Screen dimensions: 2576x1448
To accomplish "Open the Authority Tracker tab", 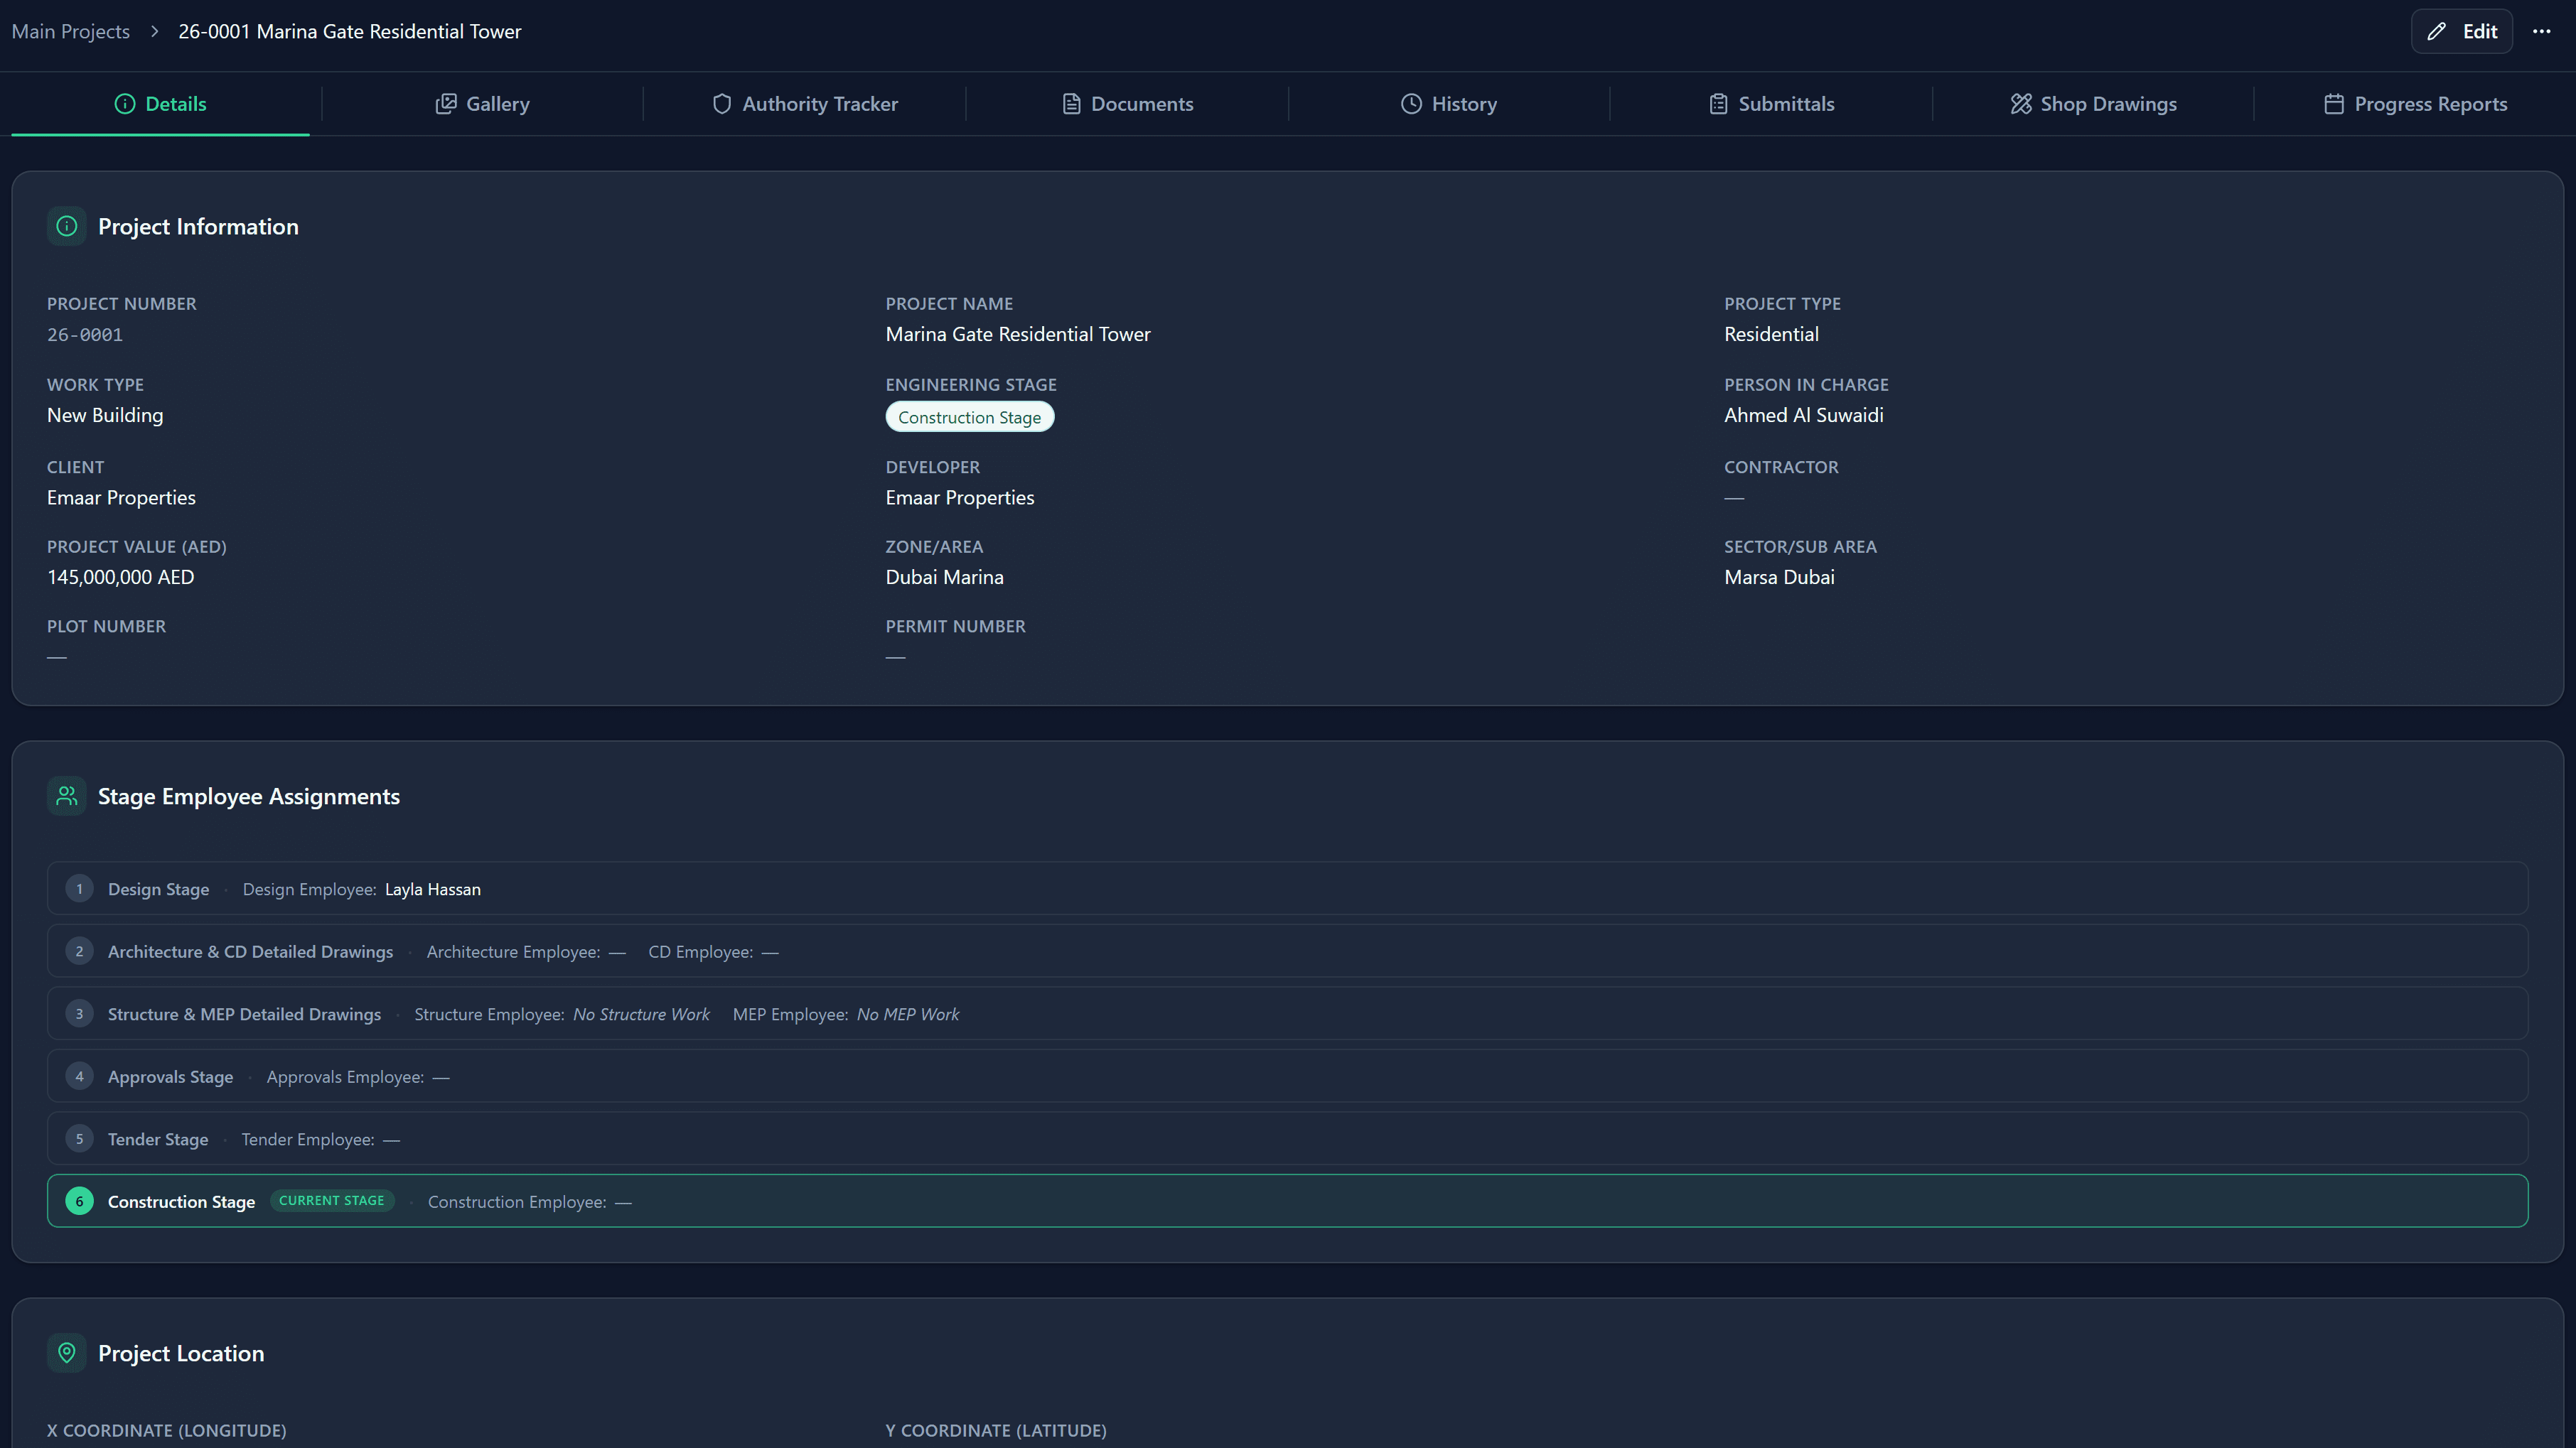I will pos(804,104).
